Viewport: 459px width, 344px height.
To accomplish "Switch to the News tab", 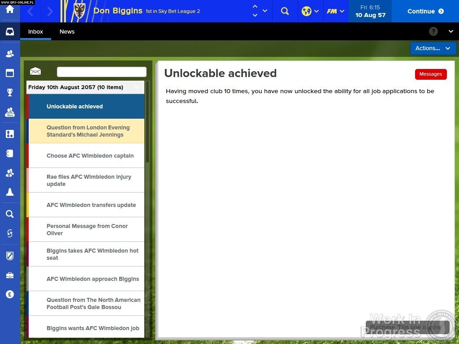I will click(67, 32).
